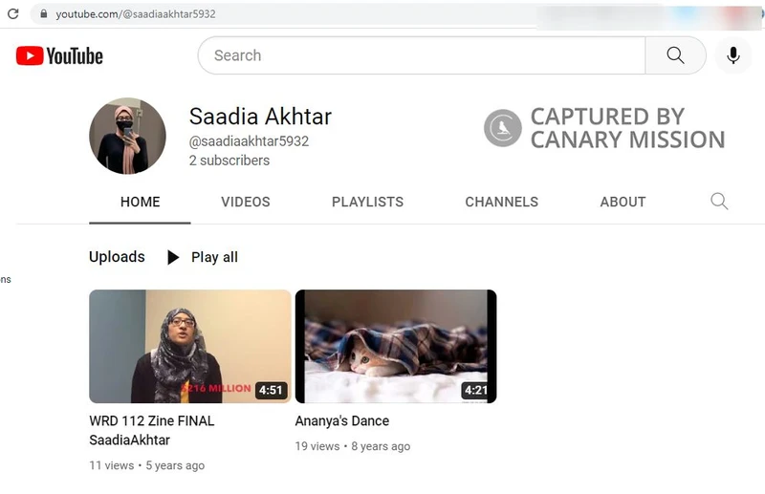Click the 4:51 duration badge
The width and height of the screenshot is (765, 494).
point(271,390)
